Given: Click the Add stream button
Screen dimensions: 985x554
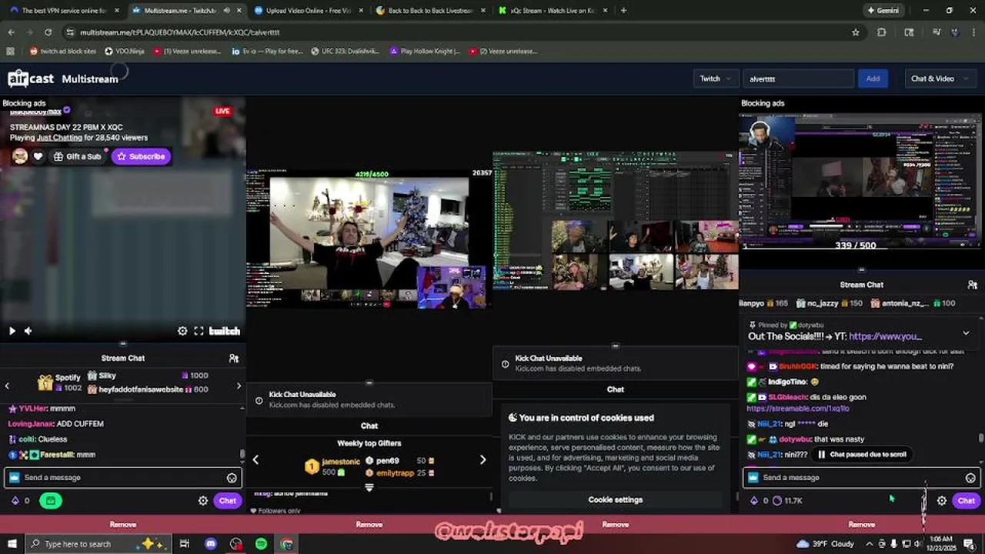Looking at the screenshot, I should (873, 78).
